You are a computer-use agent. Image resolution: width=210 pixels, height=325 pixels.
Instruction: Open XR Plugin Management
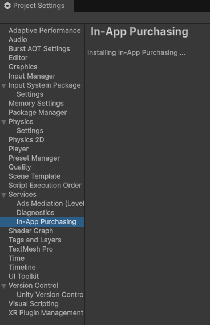click(46, 313)
